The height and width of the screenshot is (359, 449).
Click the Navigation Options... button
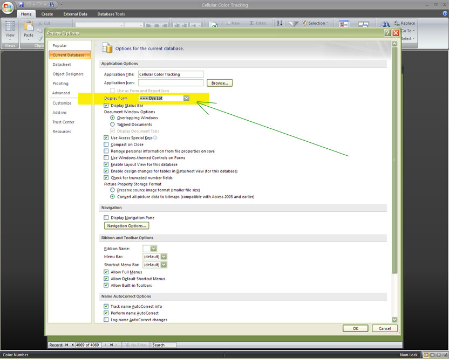pyautogui.click(x=127, y=226)
